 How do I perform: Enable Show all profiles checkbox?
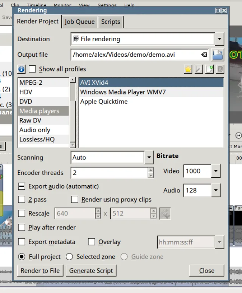[32, 69]
